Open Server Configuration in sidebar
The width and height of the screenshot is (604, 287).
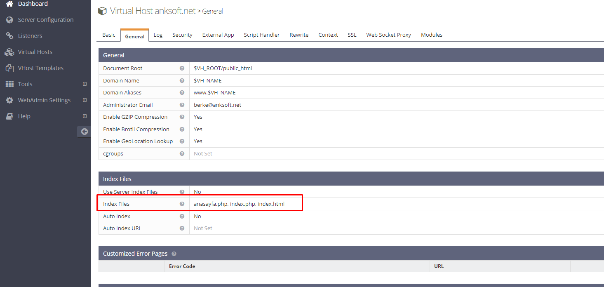pyautogui.click(x=46, y=20)
